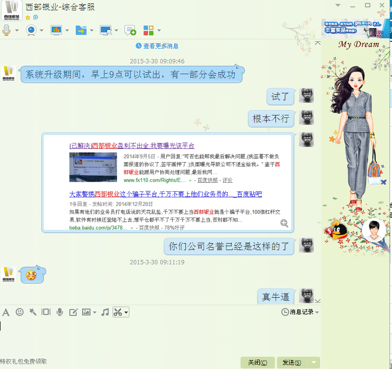
Task: Click the 关闭(C) button
Action: point(258,363)
